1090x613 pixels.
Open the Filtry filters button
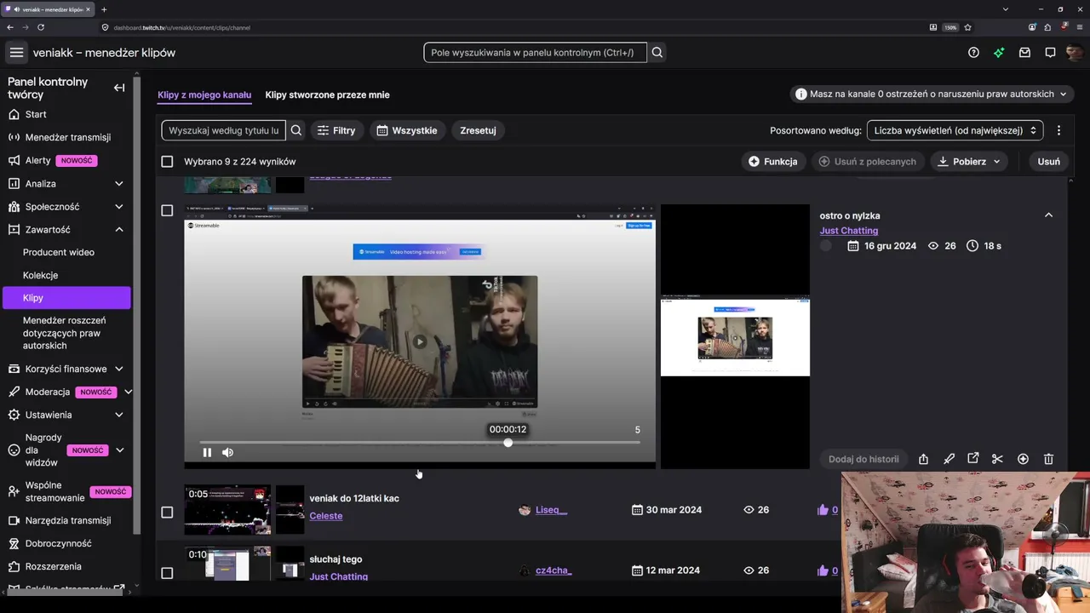click(x=336, y=130)
